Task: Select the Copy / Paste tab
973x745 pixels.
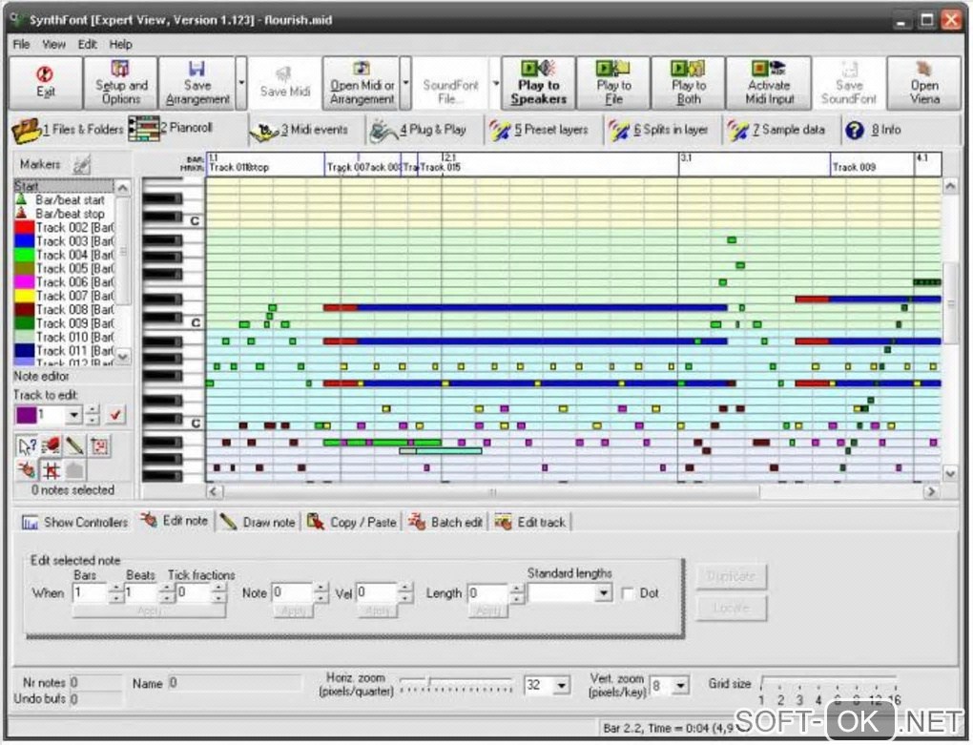Action: tap(352, 523)
